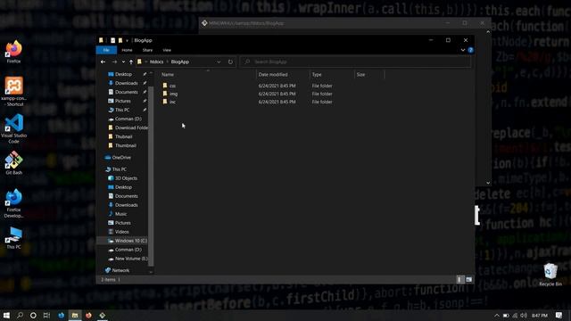
Task: Sort by the Type column header
Action: pos(332,75)
